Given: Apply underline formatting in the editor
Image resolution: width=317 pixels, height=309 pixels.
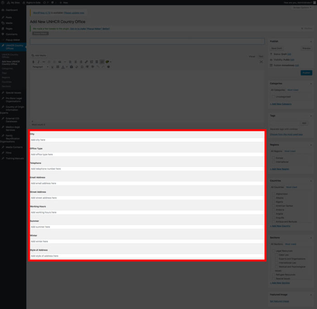Looking at the screenshot, I should click(x=53, y=67).
